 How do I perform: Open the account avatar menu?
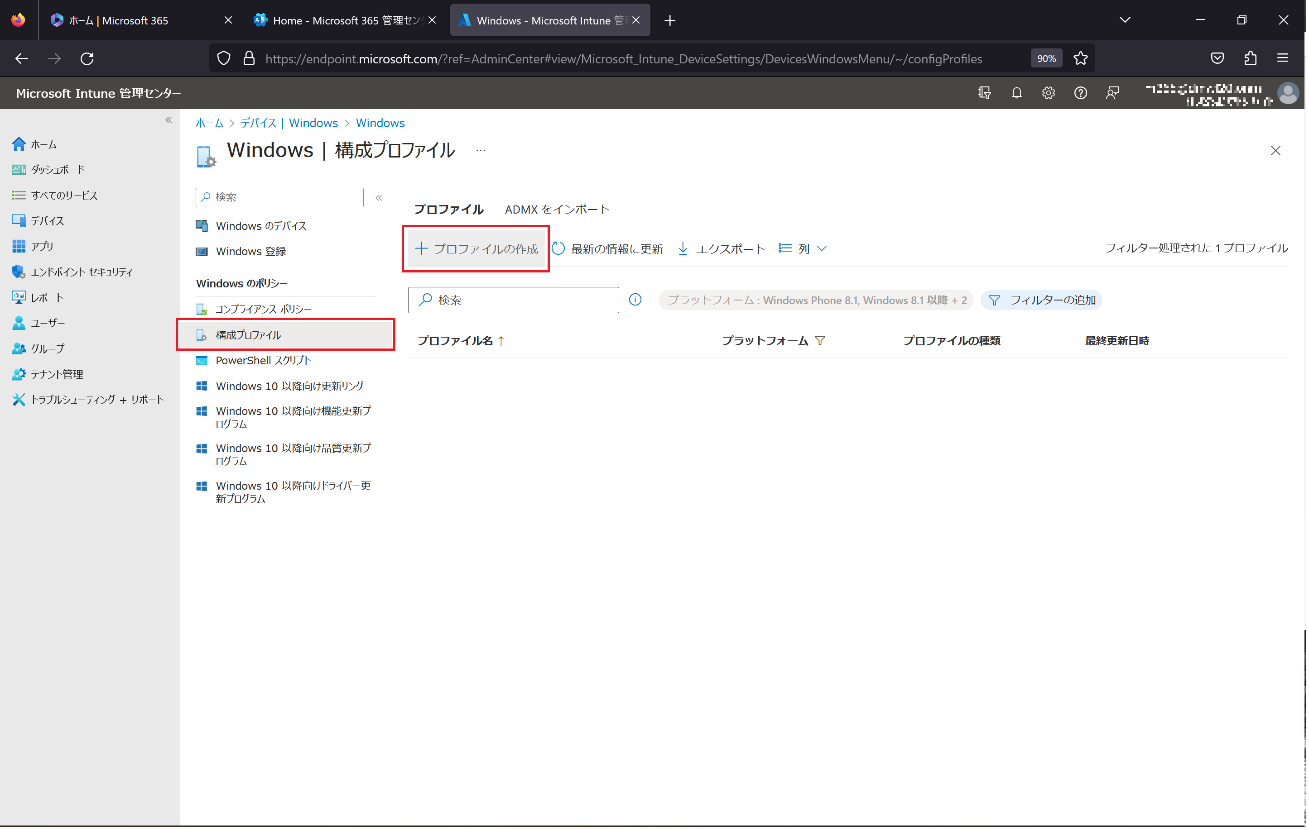pos(1290,93)
